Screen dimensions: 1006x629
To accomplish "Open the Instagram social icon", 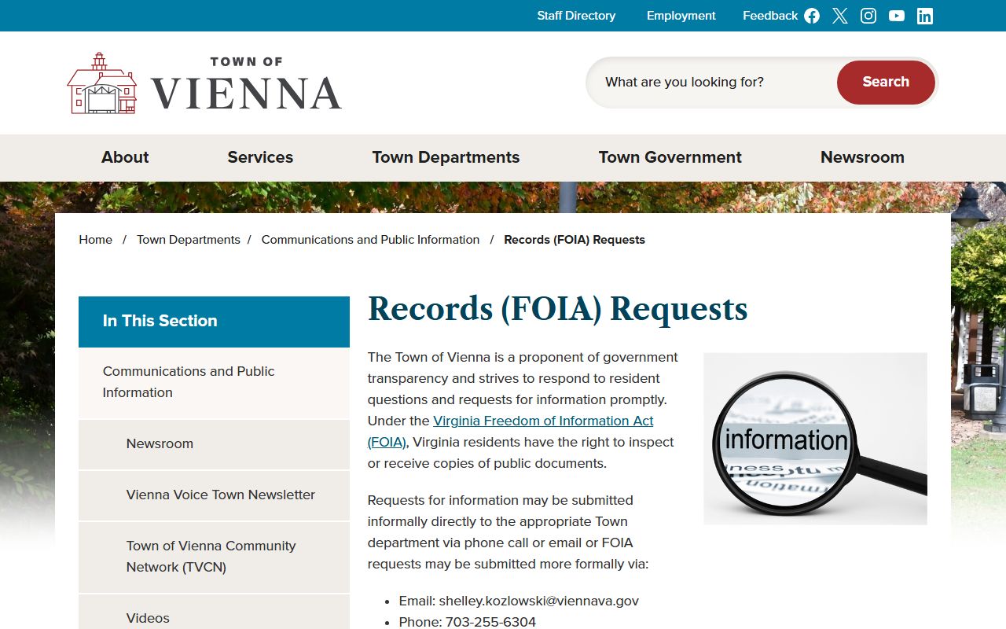I will point(868,16).
